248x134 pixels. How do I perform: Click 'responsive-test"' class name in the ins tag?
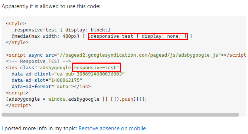tap(97, 68)
